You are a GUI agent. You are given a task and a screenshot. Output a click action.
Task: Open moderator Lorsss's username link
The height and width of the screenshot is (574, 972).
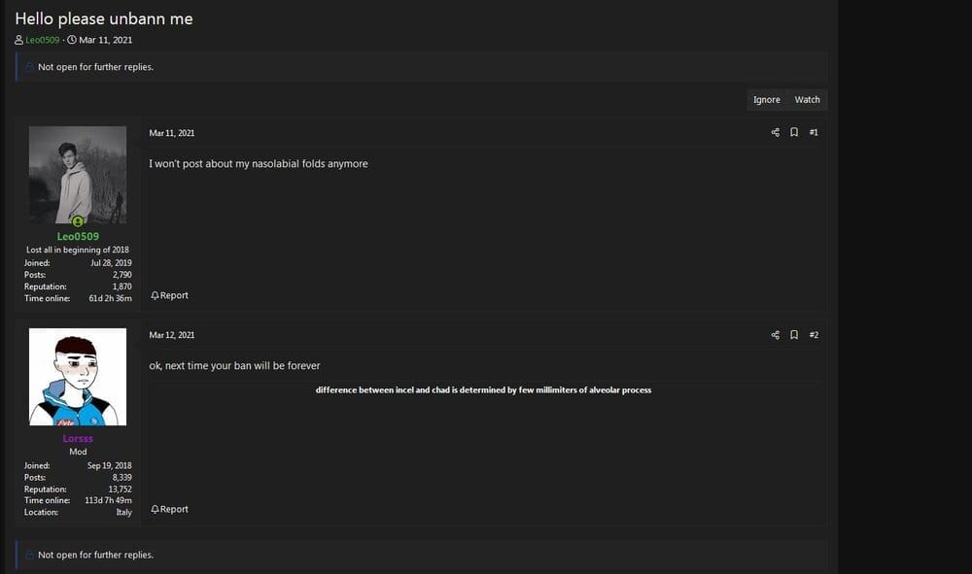pos(78,438)
